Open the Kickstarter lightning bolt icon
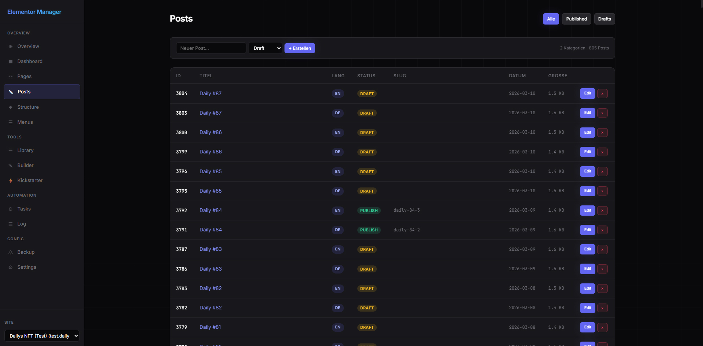The width and height of the screenshot is (703, 346). click(x=11, y=181)
